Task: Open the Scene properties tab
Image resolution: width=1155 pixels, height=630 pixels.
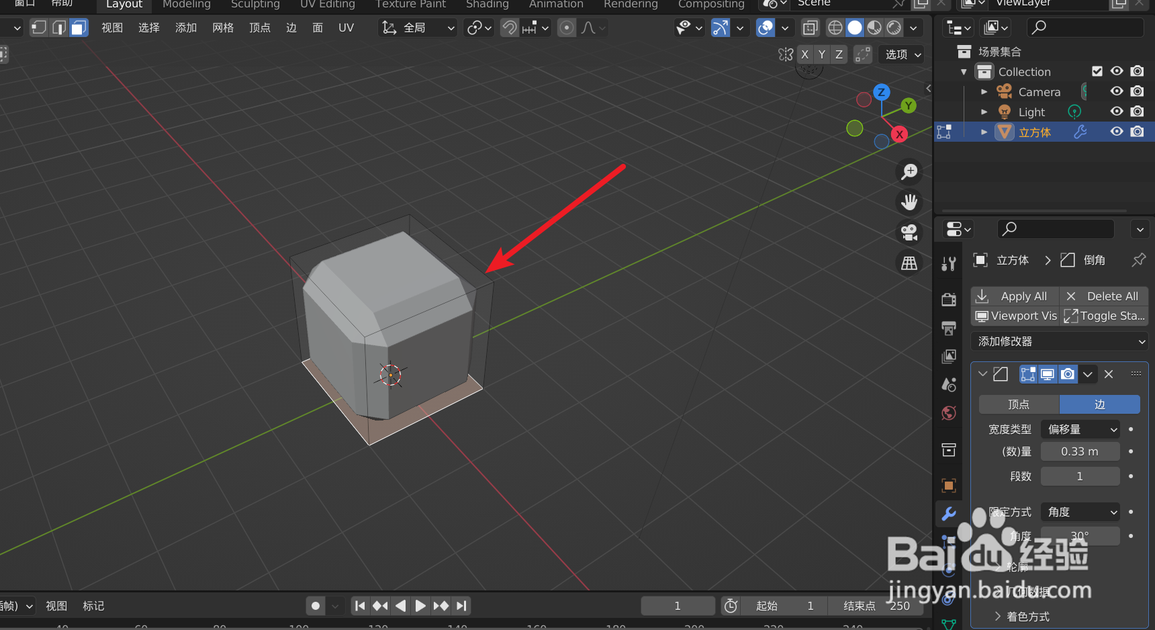Action: pos(949,385)
